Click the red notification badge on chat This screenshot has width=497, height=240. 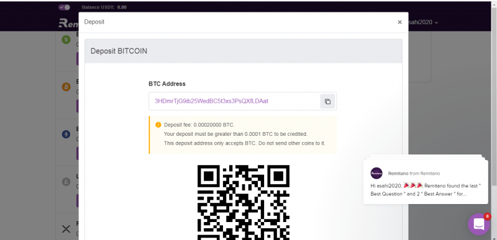pyautogui.click(x=487, y=216)
